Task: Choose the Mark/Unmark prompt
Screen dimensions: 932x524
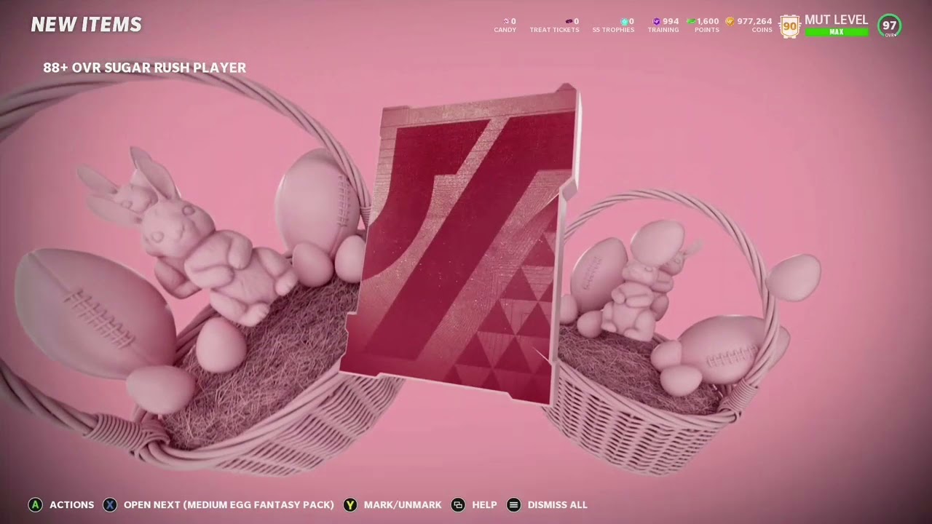Action: (x=403, y=504)
